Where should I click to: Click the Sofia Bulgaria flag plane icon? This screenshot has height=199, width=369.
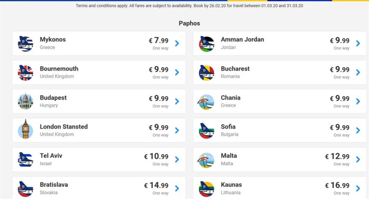[x=206, y=130]
